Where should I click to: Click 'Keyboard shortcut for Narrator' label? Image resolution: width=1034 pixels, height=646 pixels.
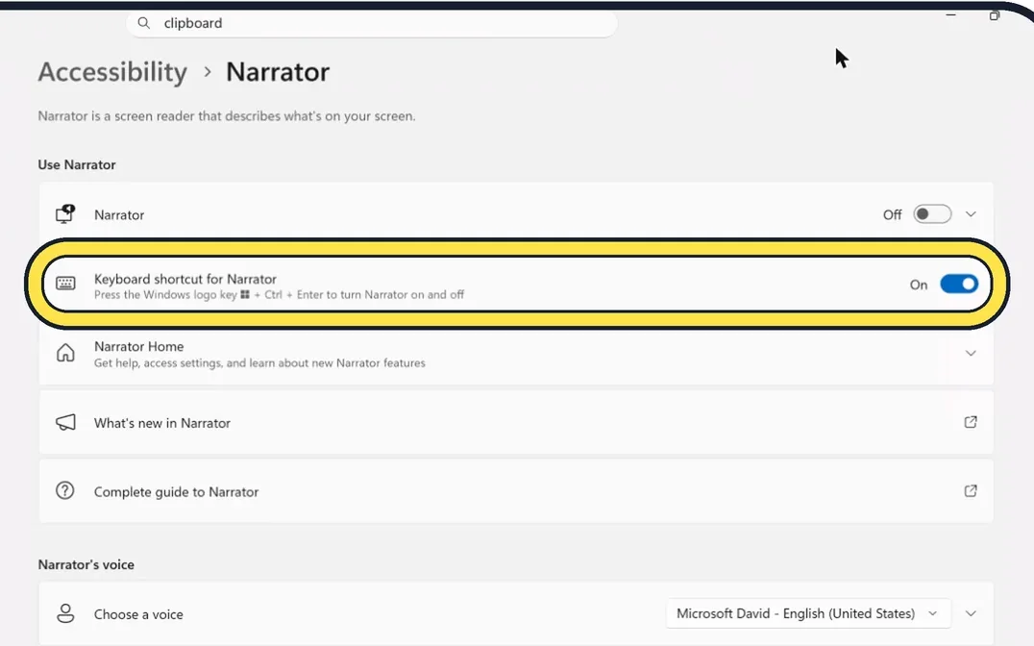[x=185, y=279]
